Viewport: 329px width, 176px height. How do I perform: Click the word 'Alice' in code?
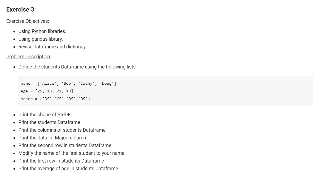click(48, 84)
